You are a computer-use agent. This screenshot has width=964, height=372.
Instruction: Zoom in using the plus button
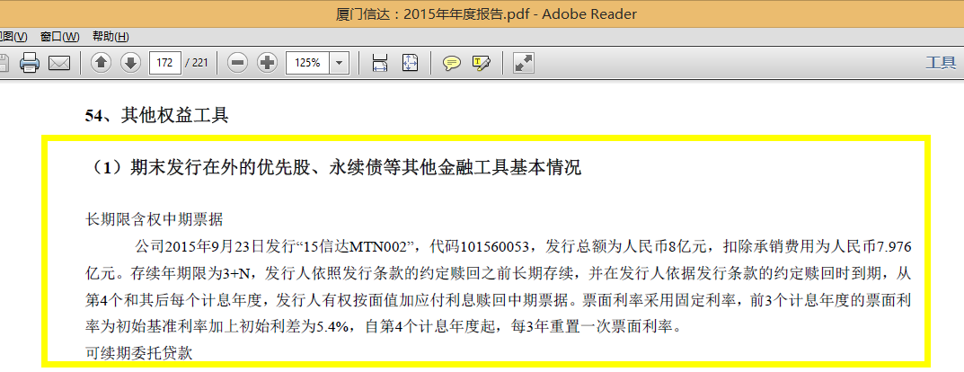click(267, 63)
